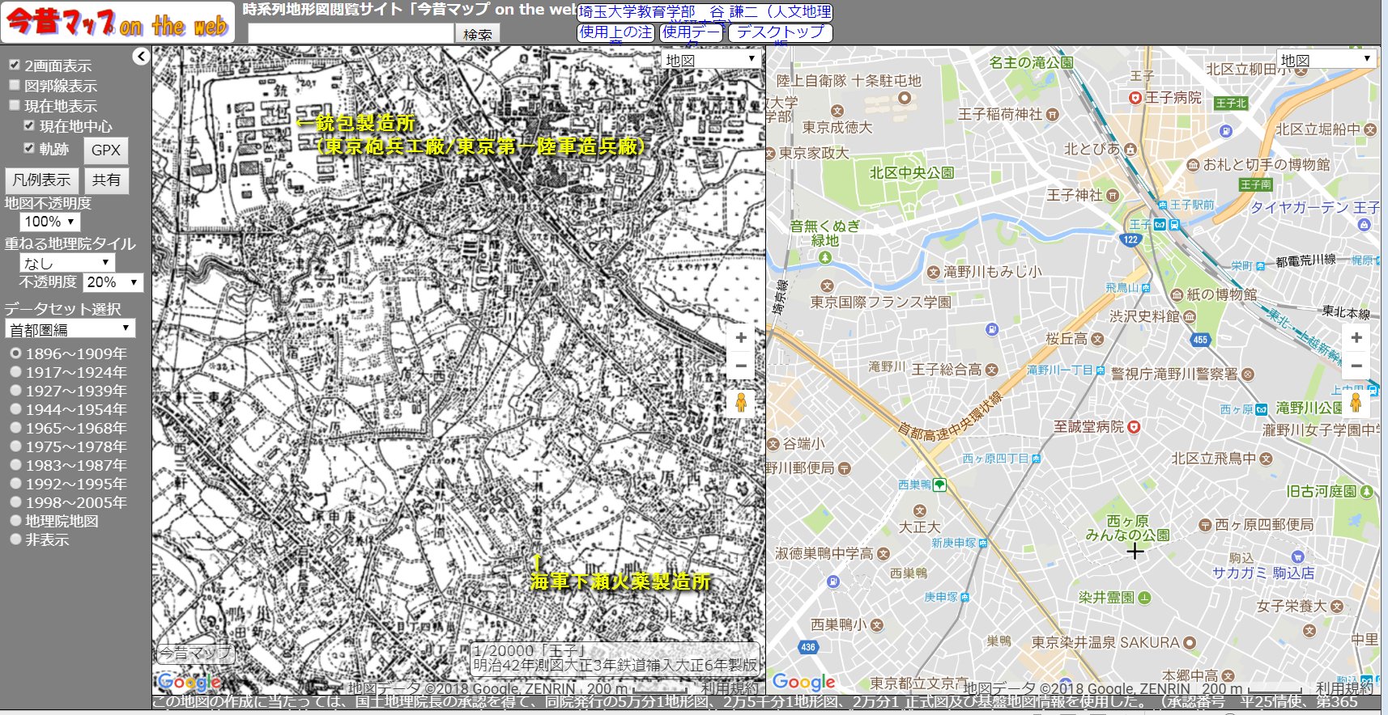The width and height of the screenshot is (1388, 715).
Task: Open the left map 地図 type dropdown
Action: 711,59
